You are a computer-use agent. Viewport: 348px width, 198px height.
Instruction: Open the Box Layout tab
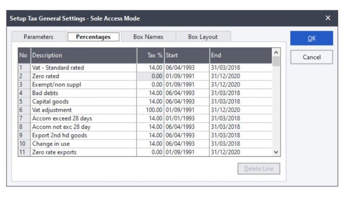point(203,37)
